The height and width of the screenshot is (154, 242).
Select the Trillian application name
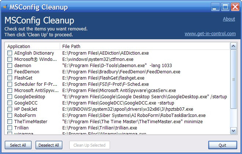[x=22, y=128]
